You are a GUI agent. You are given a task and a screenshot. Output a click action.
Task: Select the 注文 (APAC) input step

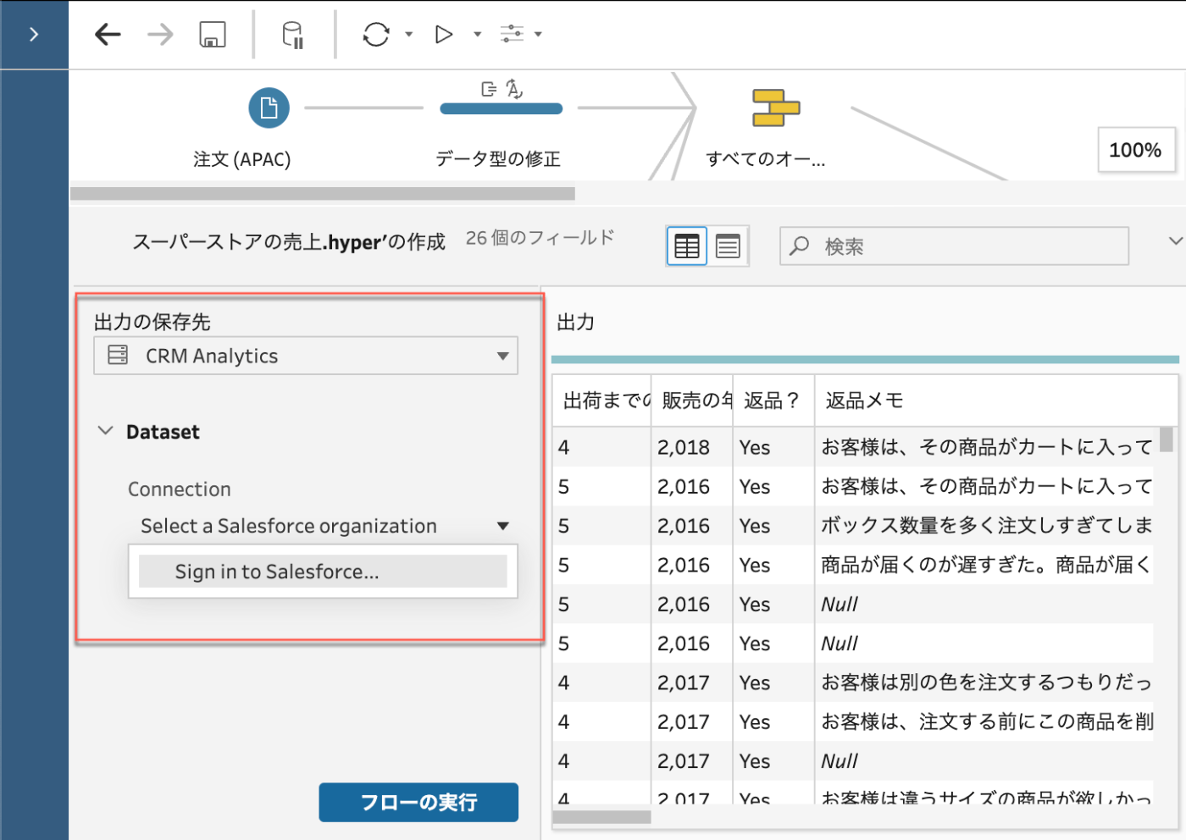point(269,108)
